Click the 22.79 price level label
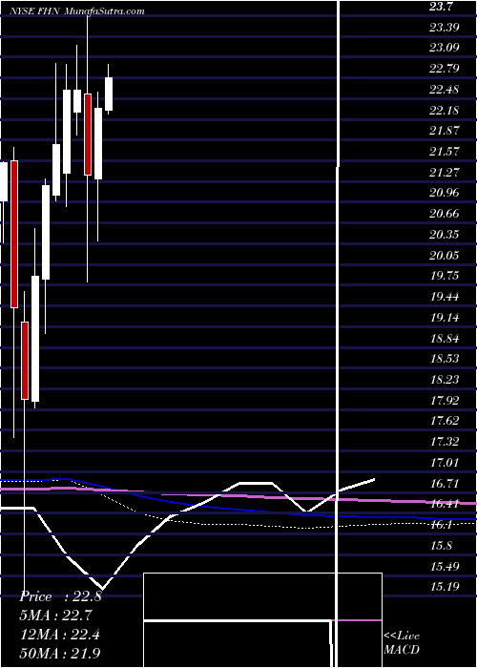This screenshot has height=668, width=477. (x=445, y=69)
